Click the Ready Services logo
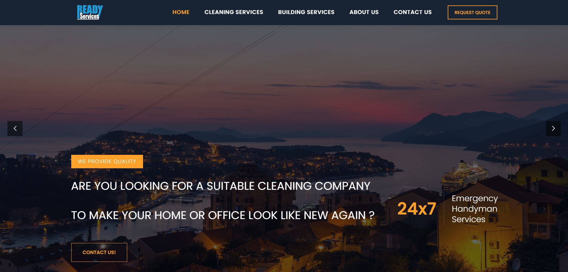Screen dimensions: 568x272 pos(90,12)
